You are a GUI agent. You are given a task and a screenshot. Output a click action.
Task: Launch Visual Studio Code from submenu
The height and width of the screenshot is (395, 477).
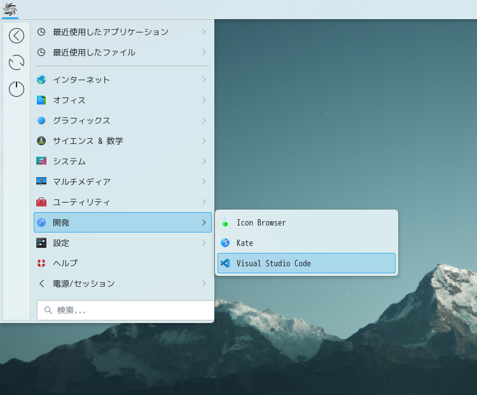click(307, 263)
